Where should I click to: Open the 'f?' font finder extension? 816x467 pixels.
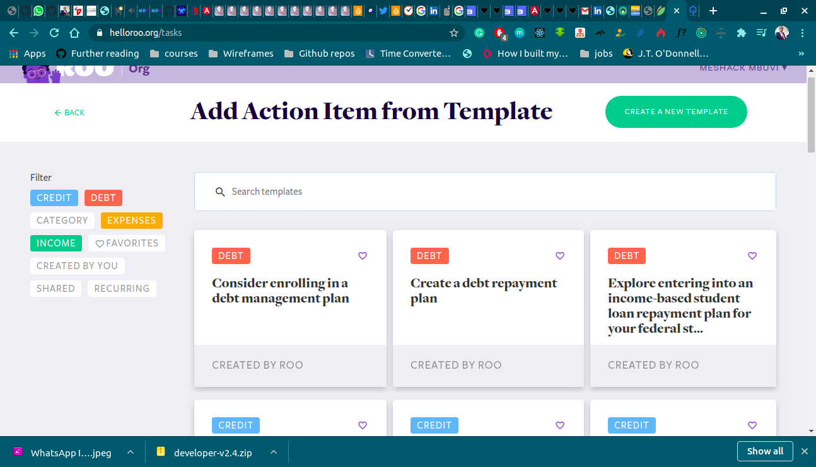(x=681, y=33)
